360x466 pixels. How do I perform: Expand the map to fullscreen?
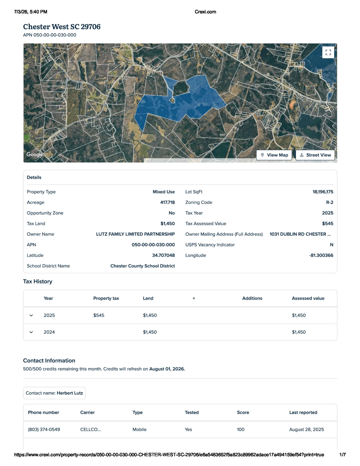click(328, 52)
